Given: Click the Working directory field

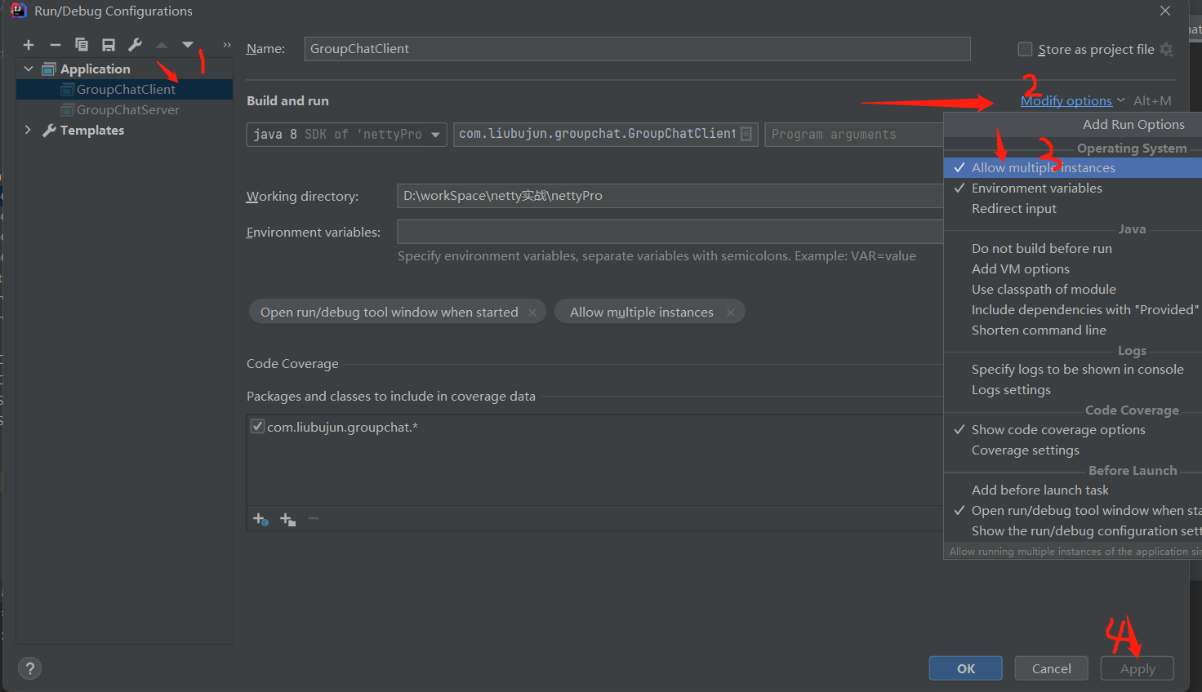Looking at the screenshot, I should point(670,196).
